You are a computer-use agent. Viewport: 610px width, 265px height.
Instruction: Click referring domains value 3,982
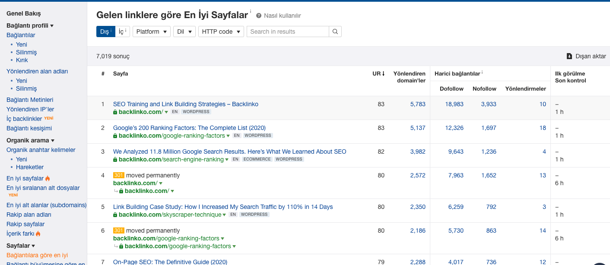point(418,151)
